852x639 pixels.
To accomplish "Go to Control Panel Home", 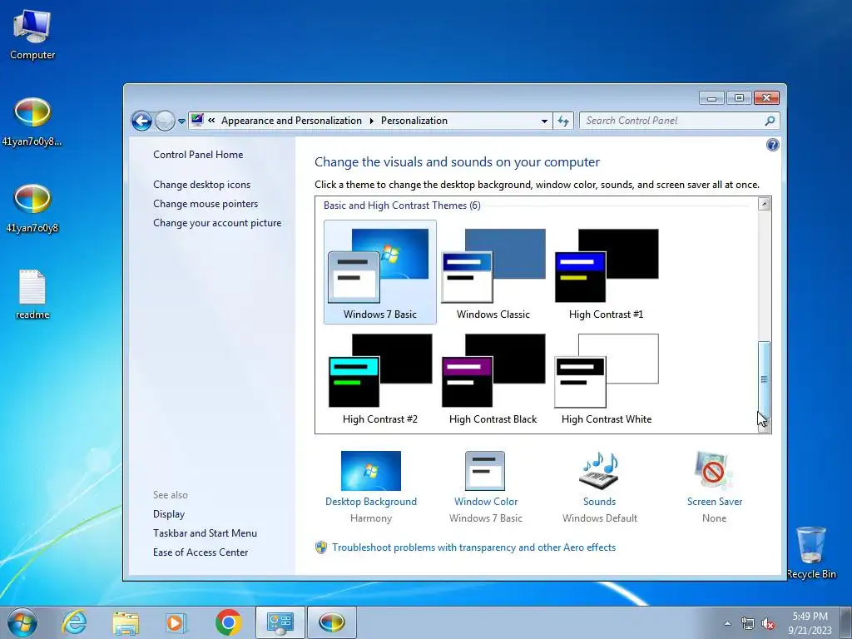I will (198, 154).
